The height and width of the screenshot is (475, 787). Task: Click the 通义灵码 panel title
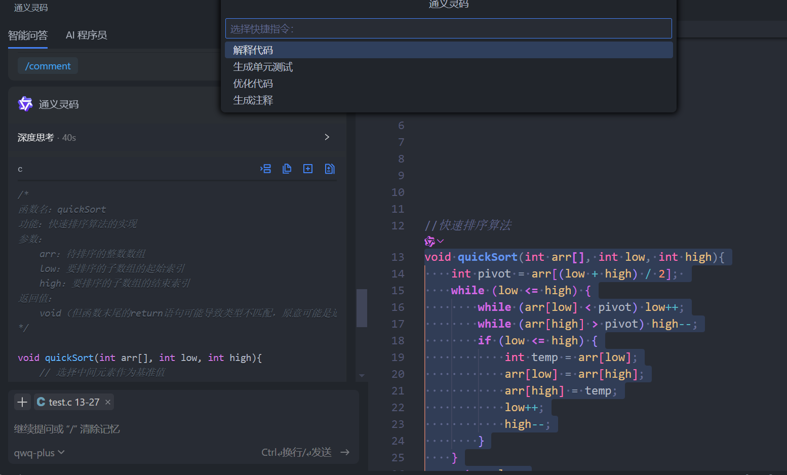pos(31,8)
